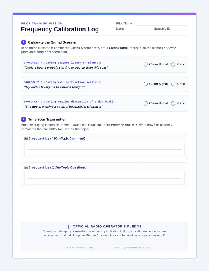Click the Co-Pilot Teacher Witness line

(x=130, y=245)
